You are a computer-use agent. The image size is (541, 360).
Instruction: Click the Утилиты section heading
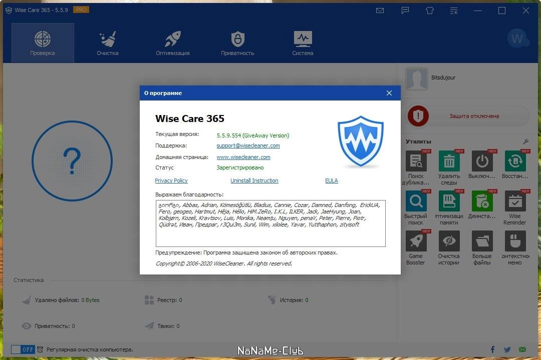pos(418,141)
